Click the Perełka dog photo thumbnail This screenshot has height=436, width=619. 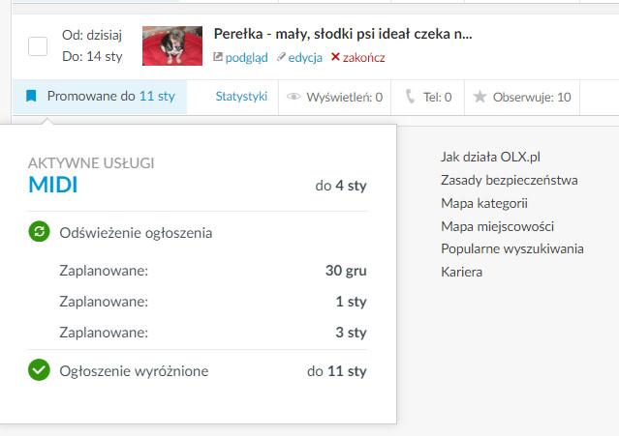coord(172,45)
